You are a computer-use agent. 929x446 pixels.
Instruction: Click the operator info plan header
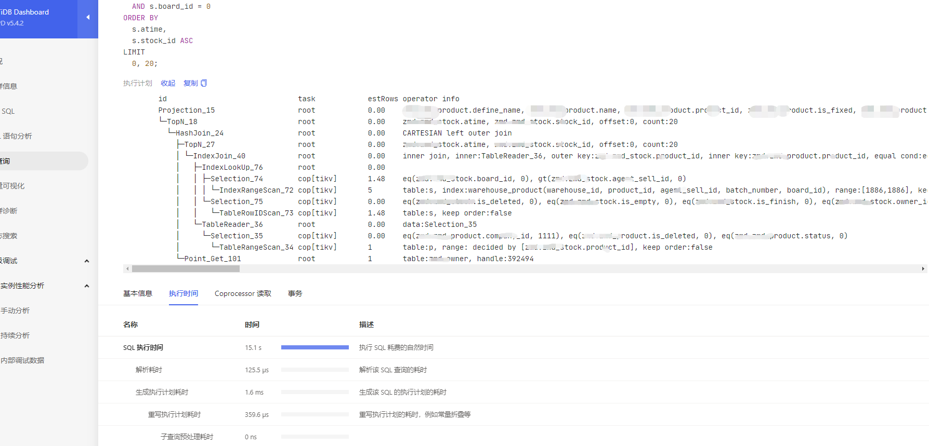[x=431, y=99]
